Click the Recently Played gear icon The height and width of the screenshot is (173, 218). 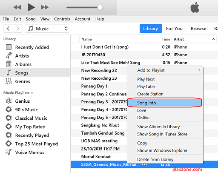coord(9,135)
